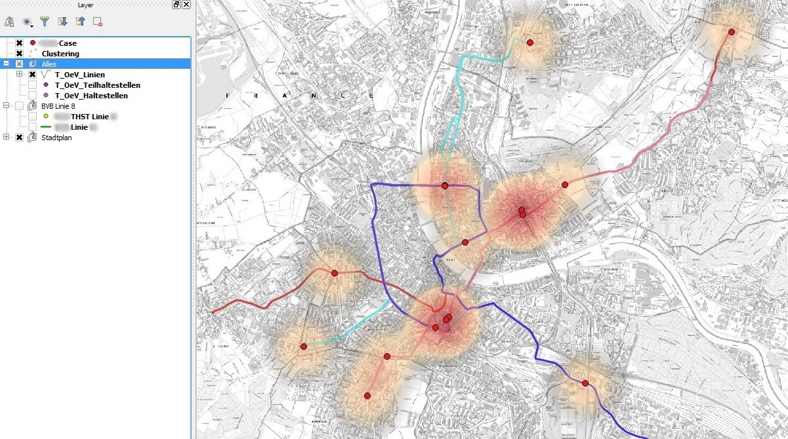Undock the Layer panel with float icon
Screen dimensions: 788x439
pyautogui.click(x=176, y=5)
